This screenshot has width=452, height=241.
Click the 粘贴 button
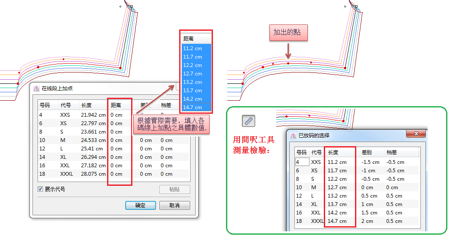tap(175, 189)
